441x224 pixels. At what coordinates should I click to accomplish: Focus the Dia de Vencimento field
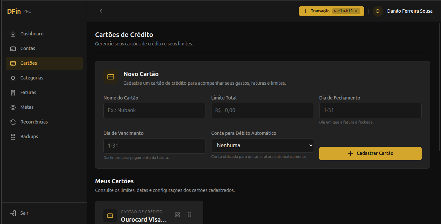(154, 146)
